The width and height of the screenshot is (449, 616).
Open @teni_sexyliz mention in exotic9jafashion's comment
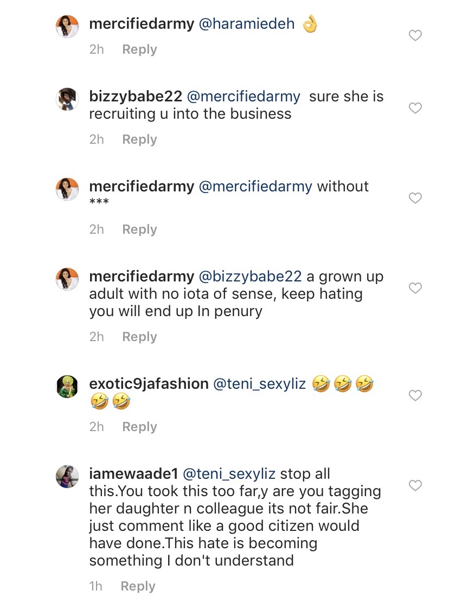(x=259, y=384)
